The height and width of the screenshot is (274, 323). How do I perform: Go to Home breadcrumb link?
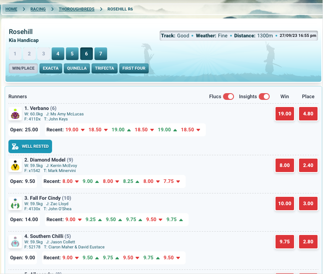11,9
